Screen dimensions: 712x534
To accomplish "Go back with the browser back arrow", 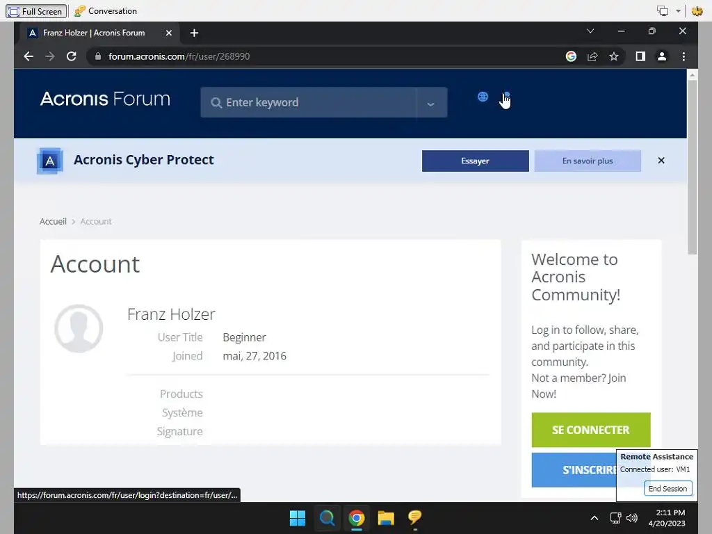I will 29,56.
